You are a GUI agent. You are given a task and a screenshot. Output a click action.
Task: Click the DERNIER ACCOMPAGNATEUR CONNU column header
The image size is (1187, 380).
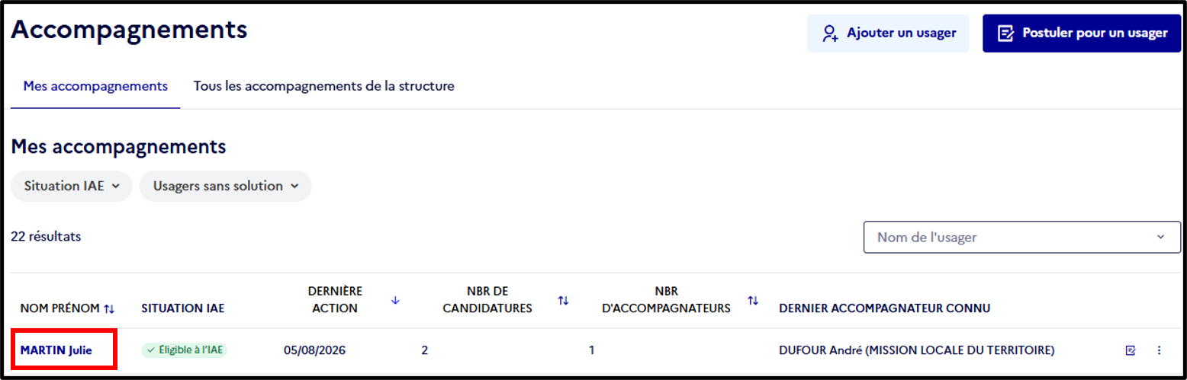click(x=884, y=308)
